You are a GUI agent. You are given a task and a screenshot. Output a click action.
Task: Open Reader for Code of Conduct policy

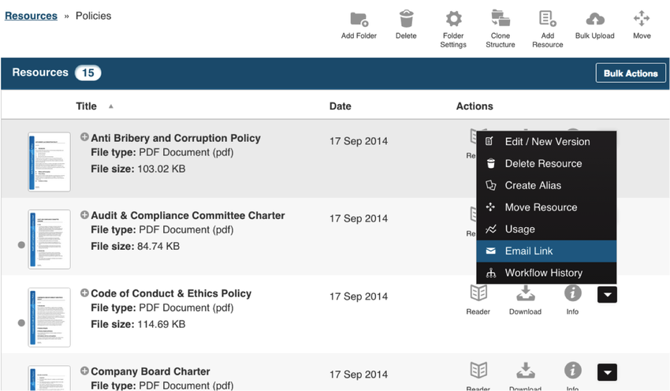click(478, 293)
